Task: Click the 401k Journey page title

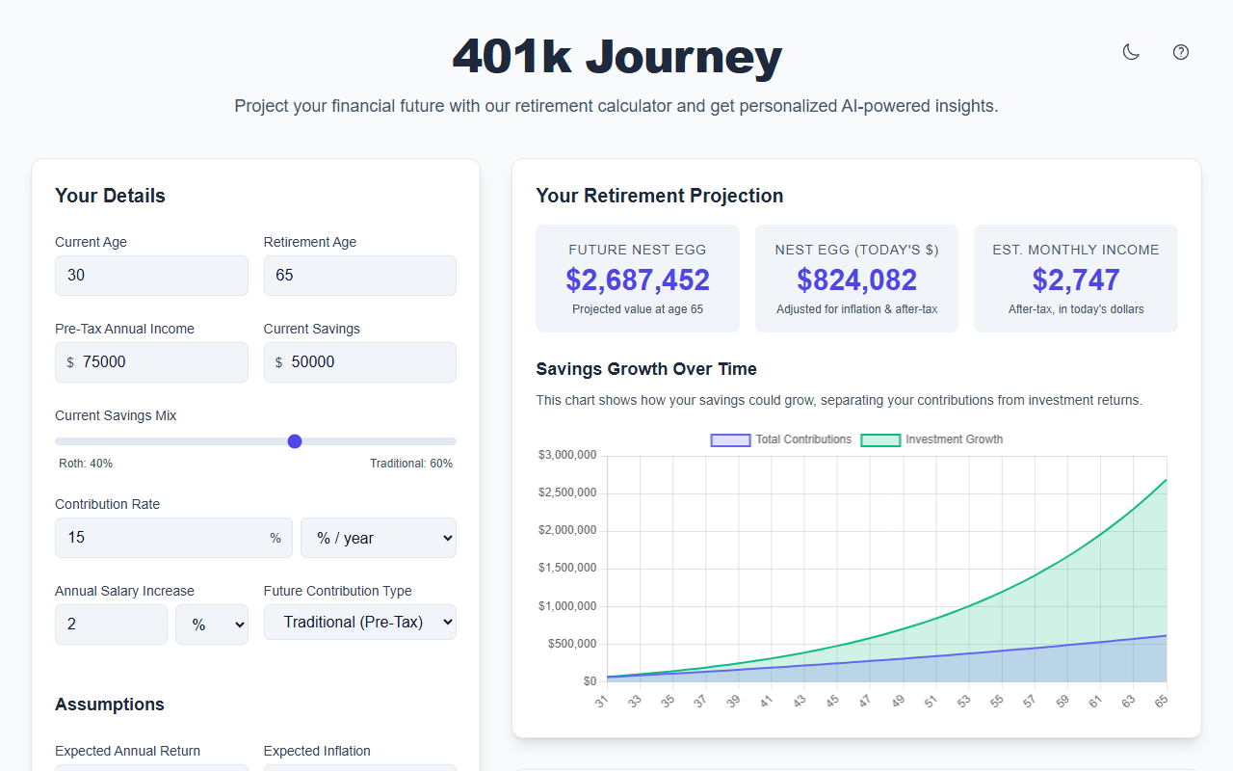Action: (616, 56)
